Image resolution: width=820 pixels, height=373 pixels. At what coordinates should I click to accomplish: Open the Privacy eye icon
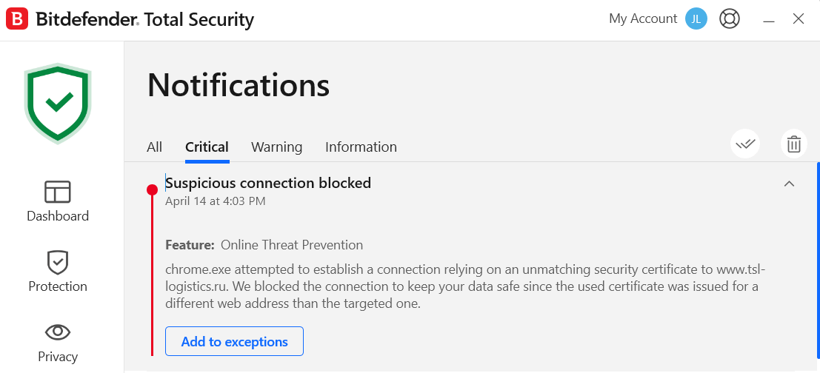[58, 332]
